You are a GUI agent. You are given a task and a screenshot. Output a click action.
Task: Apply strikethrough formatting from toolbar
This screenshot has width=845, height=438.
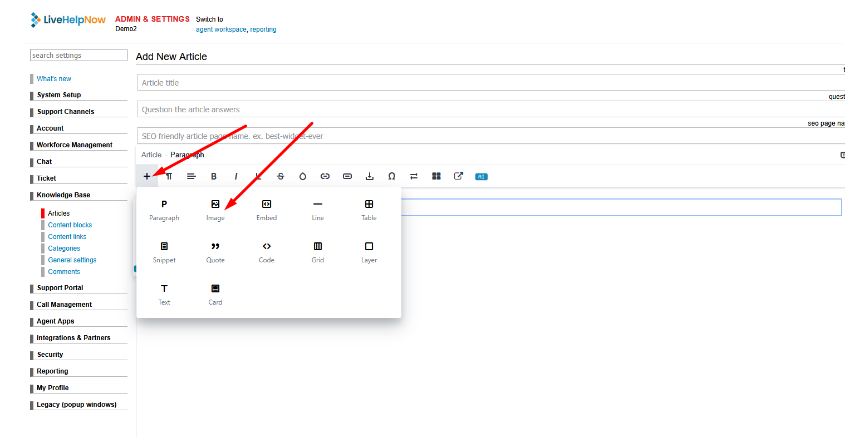pyautogui.click(x=281, y=176)
